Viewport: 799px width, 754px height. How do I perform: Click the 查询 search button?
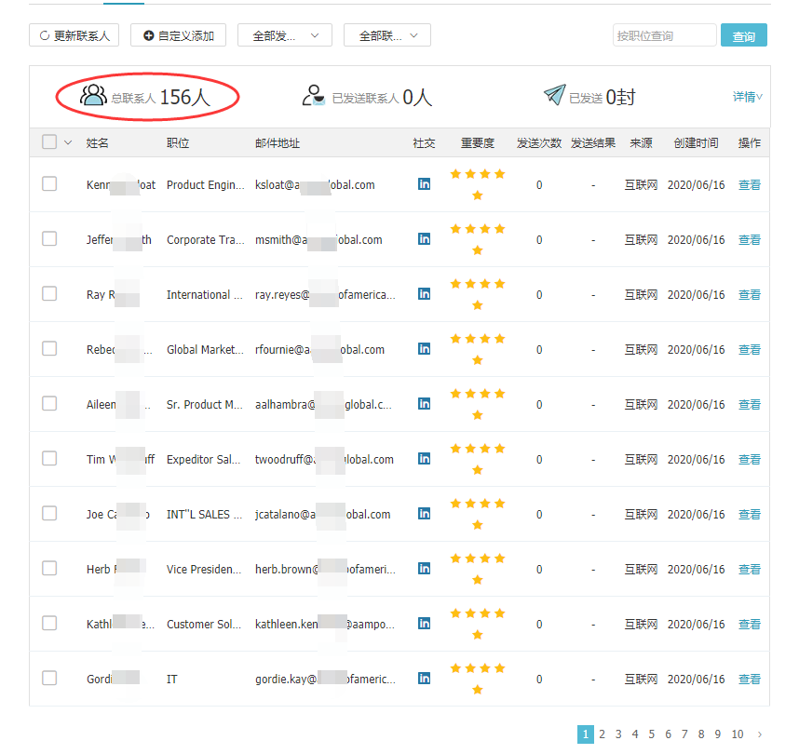[743, 34]
